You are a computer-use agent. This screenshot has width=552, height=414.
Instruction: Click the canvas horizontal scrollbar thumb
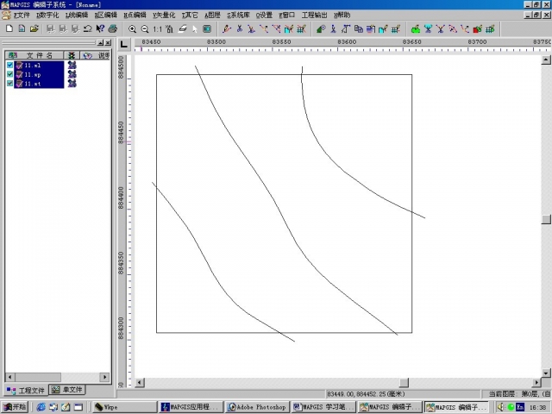coord(402,381)
